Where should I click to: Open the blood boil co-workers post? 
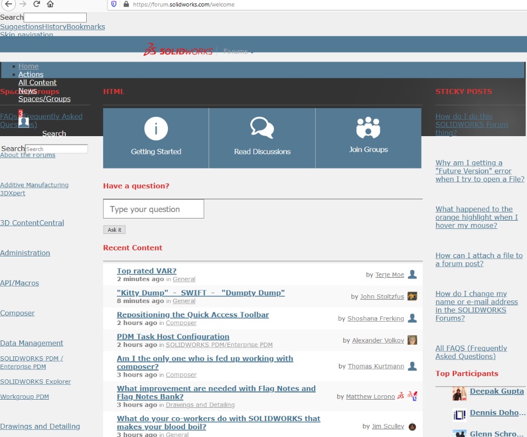tap(218, 423)
